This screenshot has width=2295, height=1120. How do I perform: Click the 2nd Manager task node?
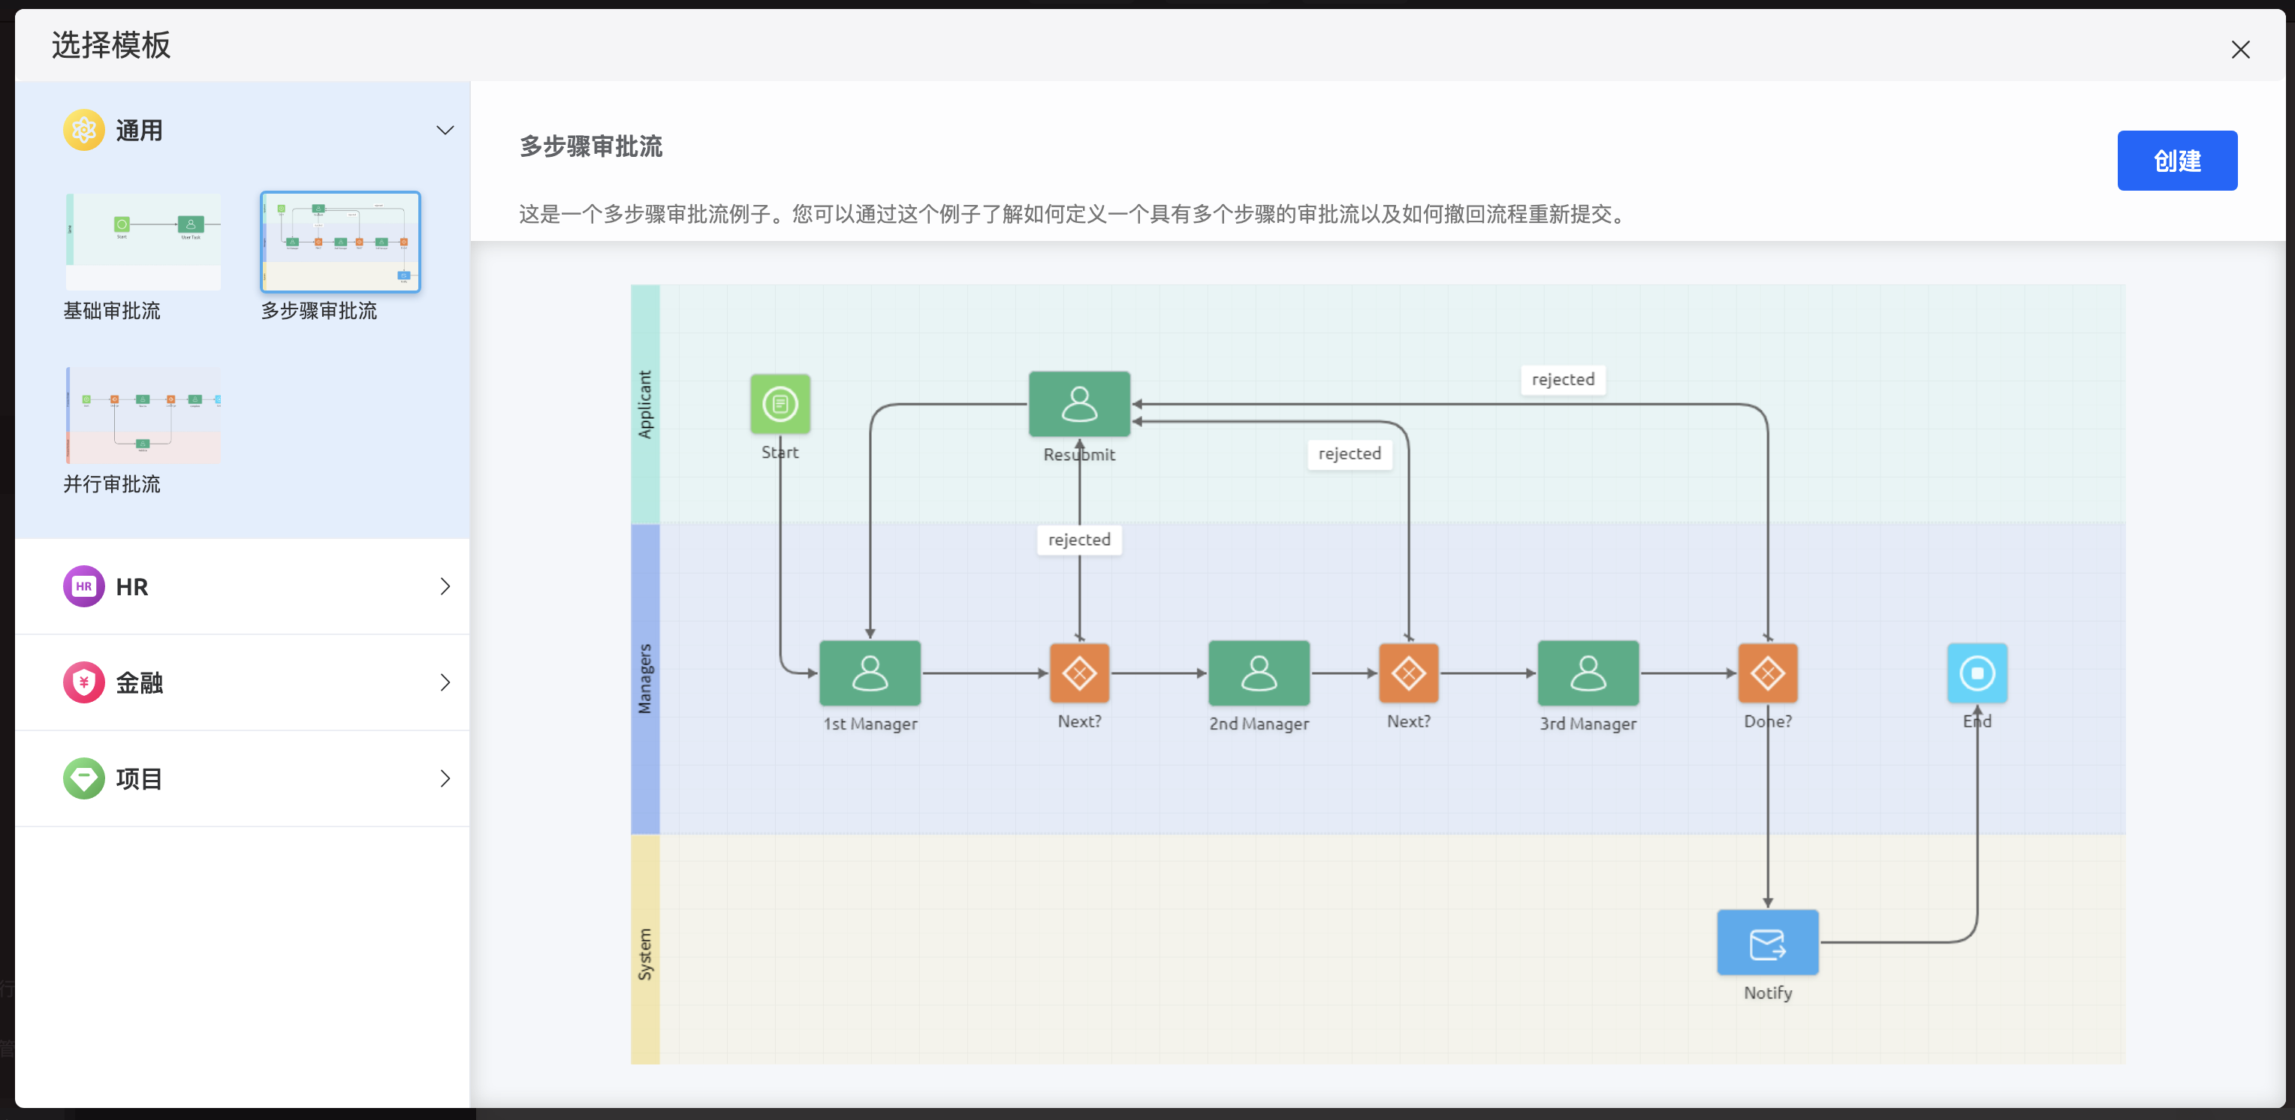tap(1258, 673)
